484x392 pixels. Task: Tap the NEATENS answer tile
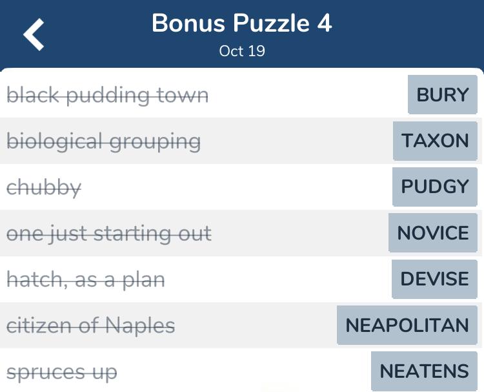(x=424, y=371)
